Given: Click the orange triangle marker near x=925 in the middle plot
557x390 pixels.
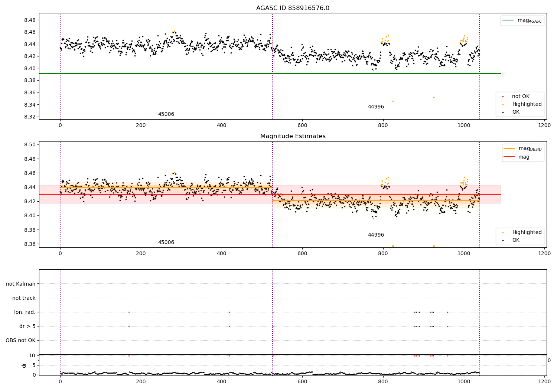Looking at the screenshot, I should click(x=434, y=246).
